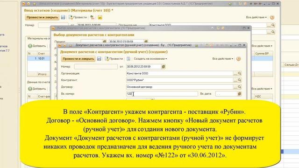299x168 pixels.
Task: Click M+ icon in Ввод остатков title bar
Action: tap(256, 4)
